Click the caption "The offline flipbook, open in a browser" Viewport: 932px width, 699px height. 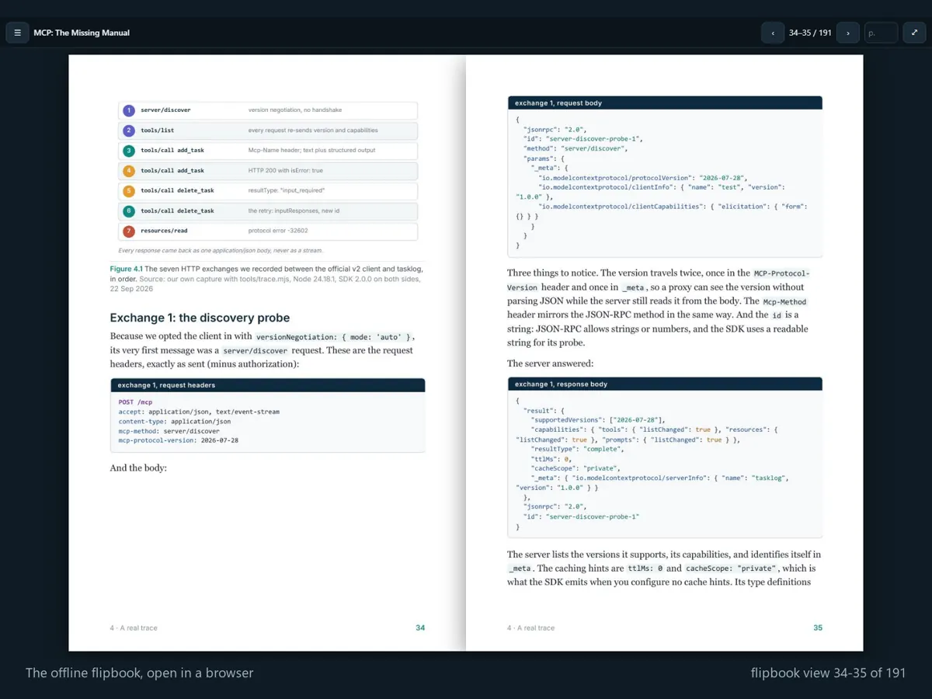140,673
